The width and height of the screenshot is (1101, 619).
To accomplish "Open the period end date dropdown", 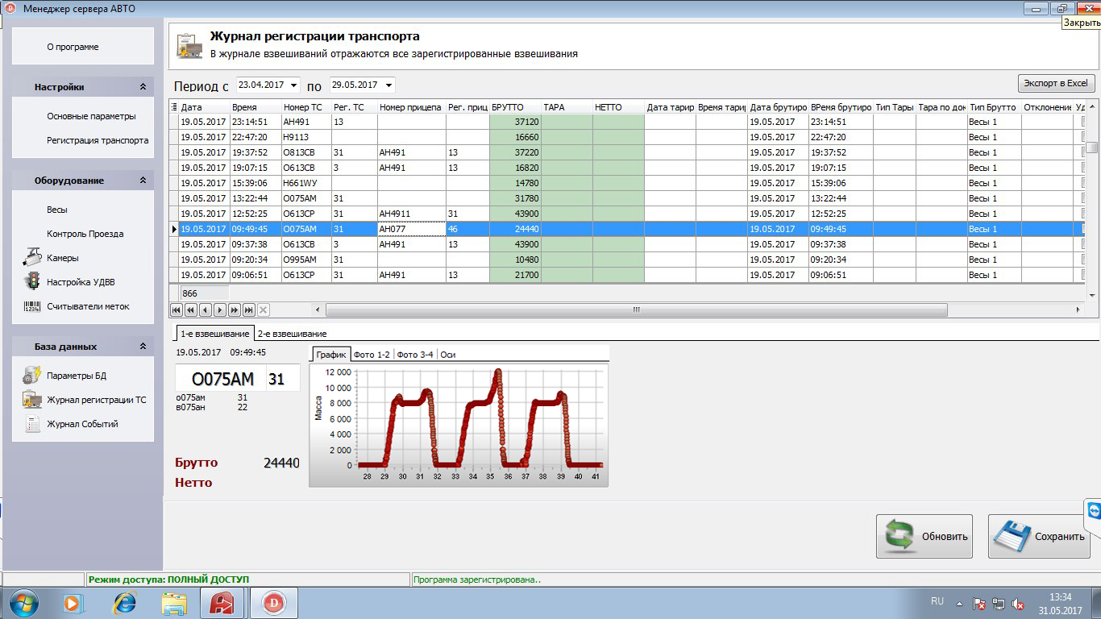I will point(388,85).
